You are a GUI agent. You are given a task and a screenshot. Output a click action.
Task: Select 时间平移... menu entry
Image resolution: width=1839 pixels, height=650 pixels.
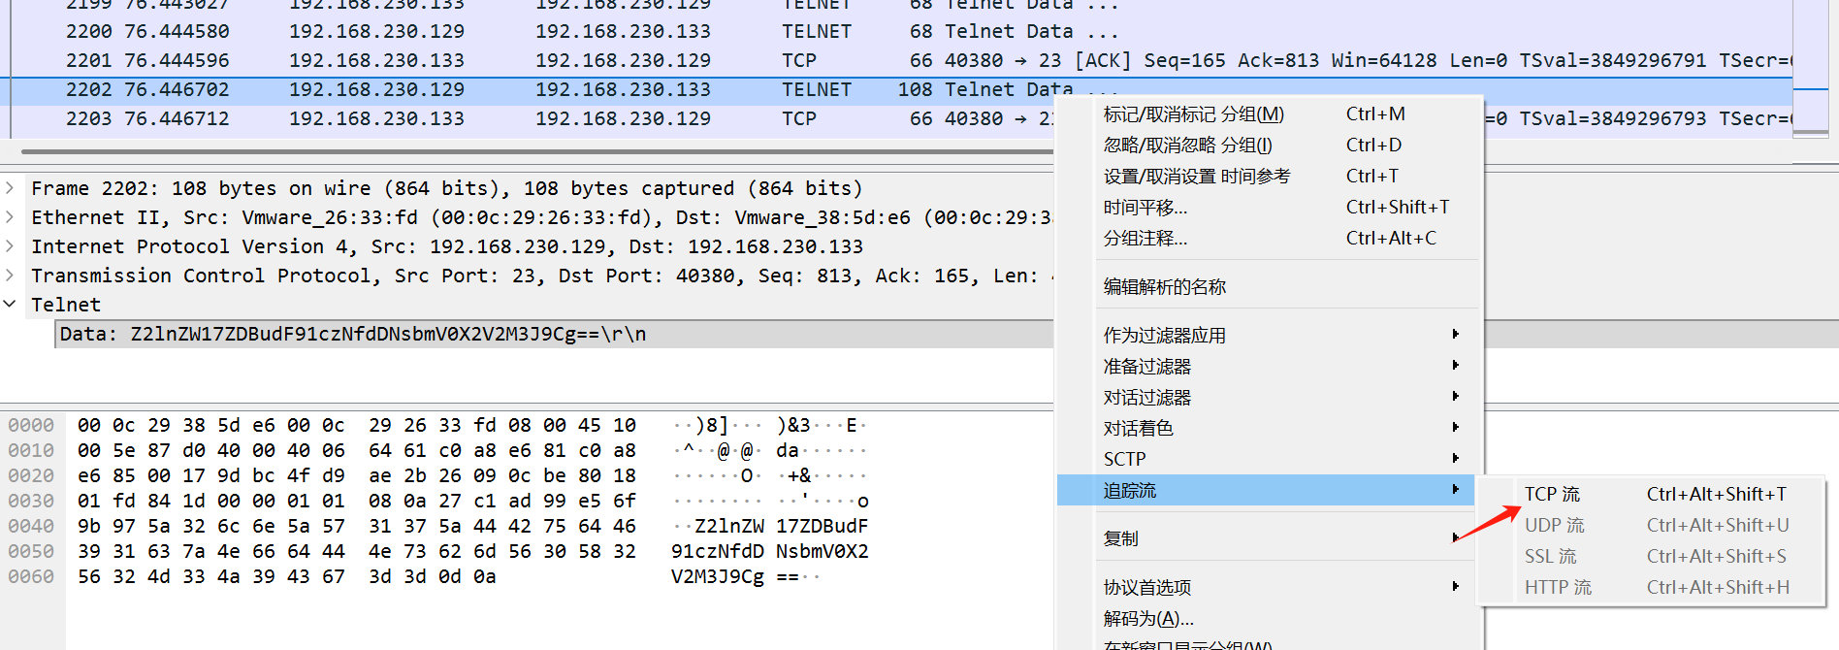pyautogui.click(x=1270, y=207)
